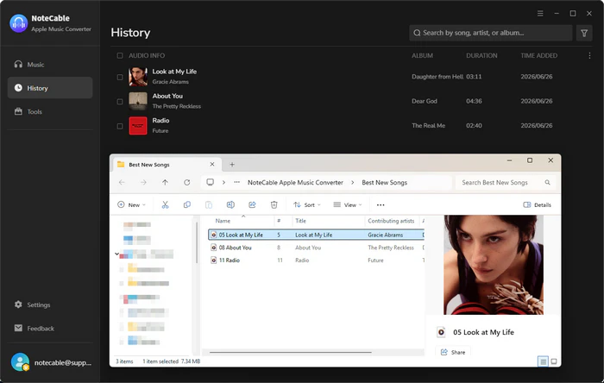Close the Best New Songs tab

[212, 165]
